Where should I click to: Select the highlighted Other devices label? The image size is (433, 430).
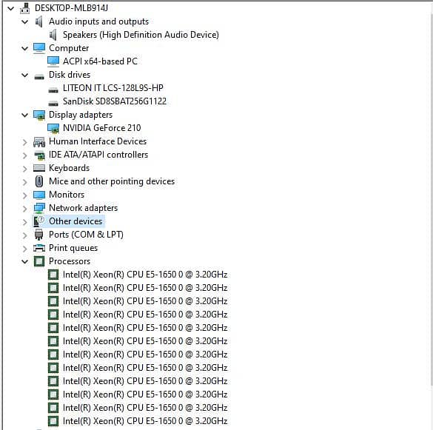(x=75, y=221)
